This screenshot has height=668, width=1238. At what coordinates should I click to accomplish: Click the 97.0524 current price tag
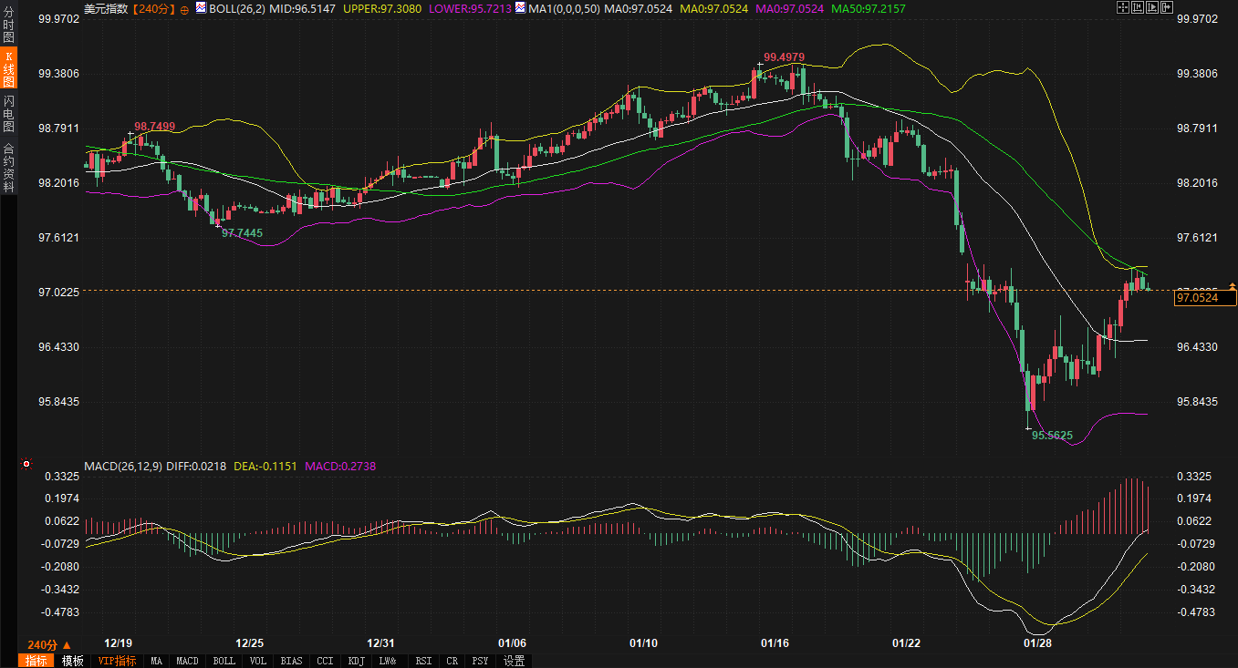pos(1203,298)
